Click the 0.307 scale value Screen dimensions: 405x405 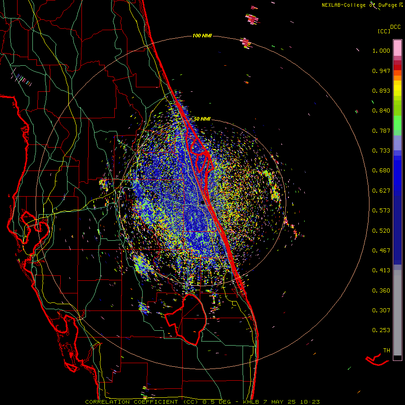[381, 310]
